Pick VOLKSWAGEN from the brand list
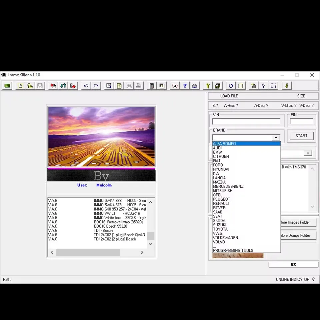320x320 pixels. pyautogui.click(x=226, y=238)
